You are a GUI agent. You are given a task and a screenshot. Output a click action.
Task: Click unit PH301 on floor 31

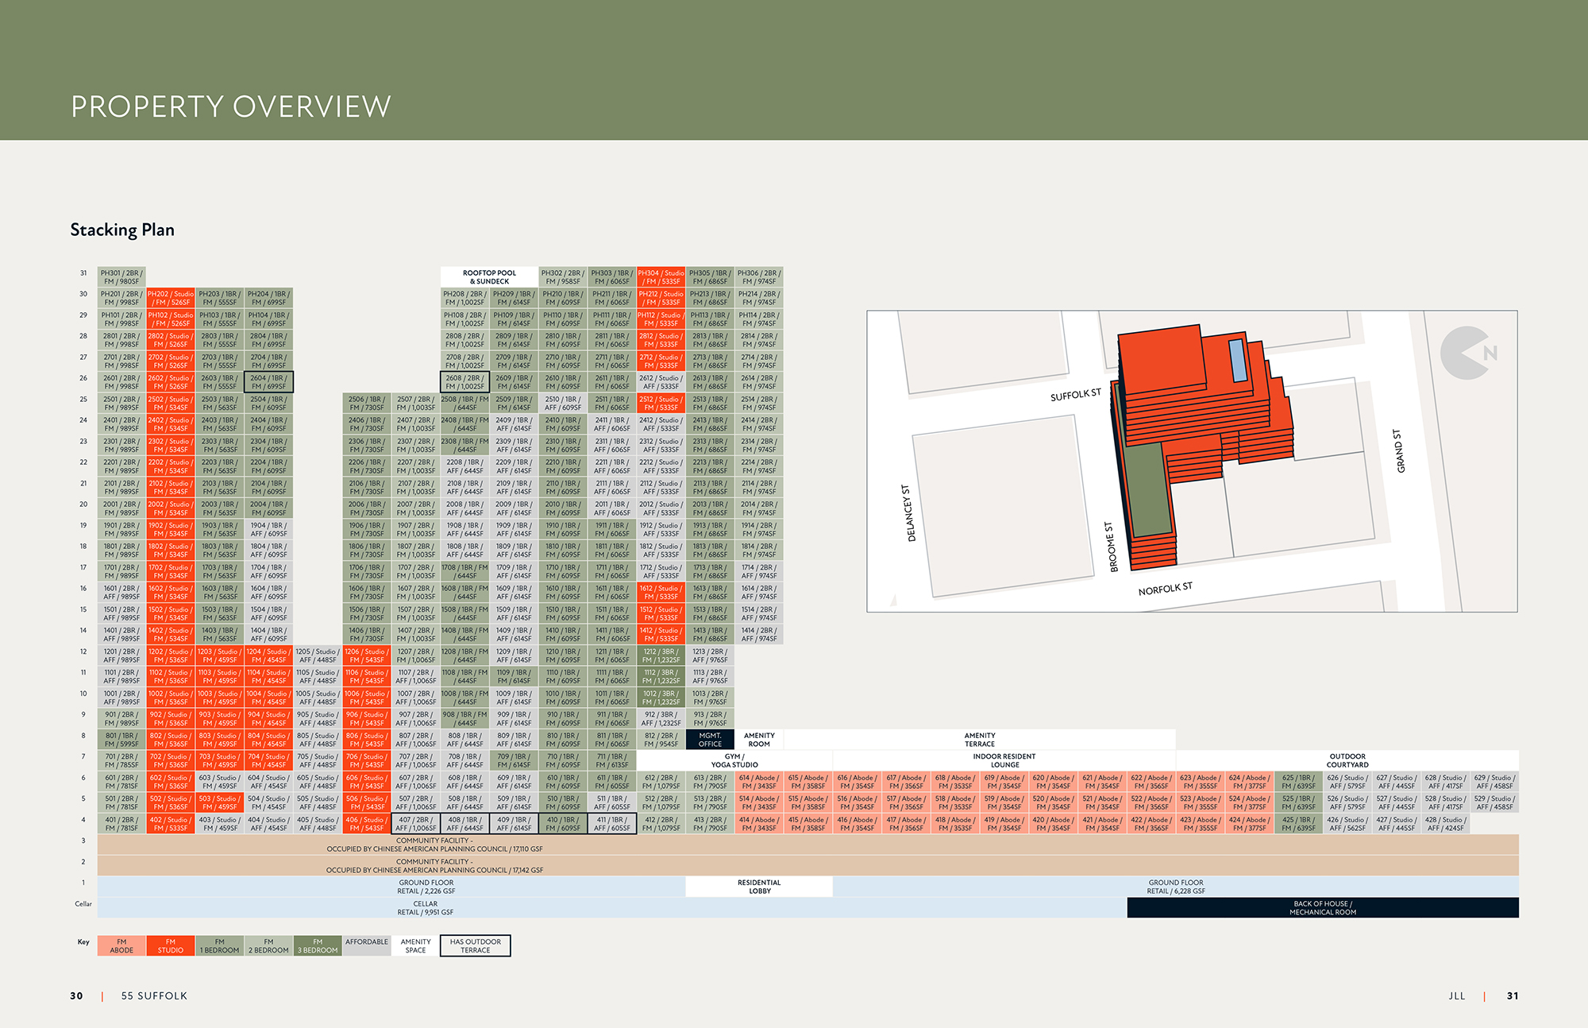(121, 276)
